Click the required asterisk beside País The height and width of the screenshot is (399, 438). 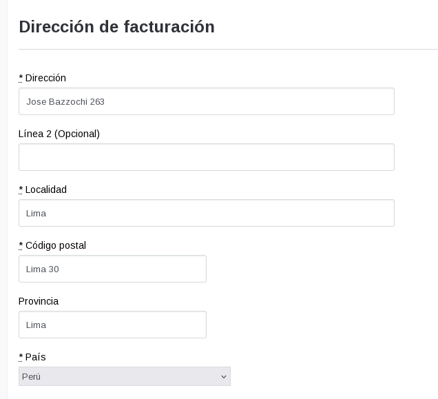pyautogui.click(x=21, y=357)
